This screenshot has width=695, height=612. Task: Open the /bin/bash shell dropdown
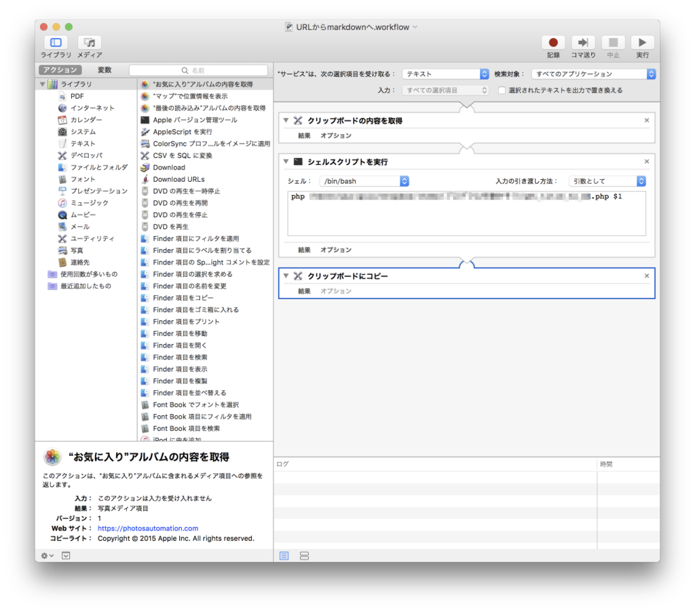pos(364,180)
